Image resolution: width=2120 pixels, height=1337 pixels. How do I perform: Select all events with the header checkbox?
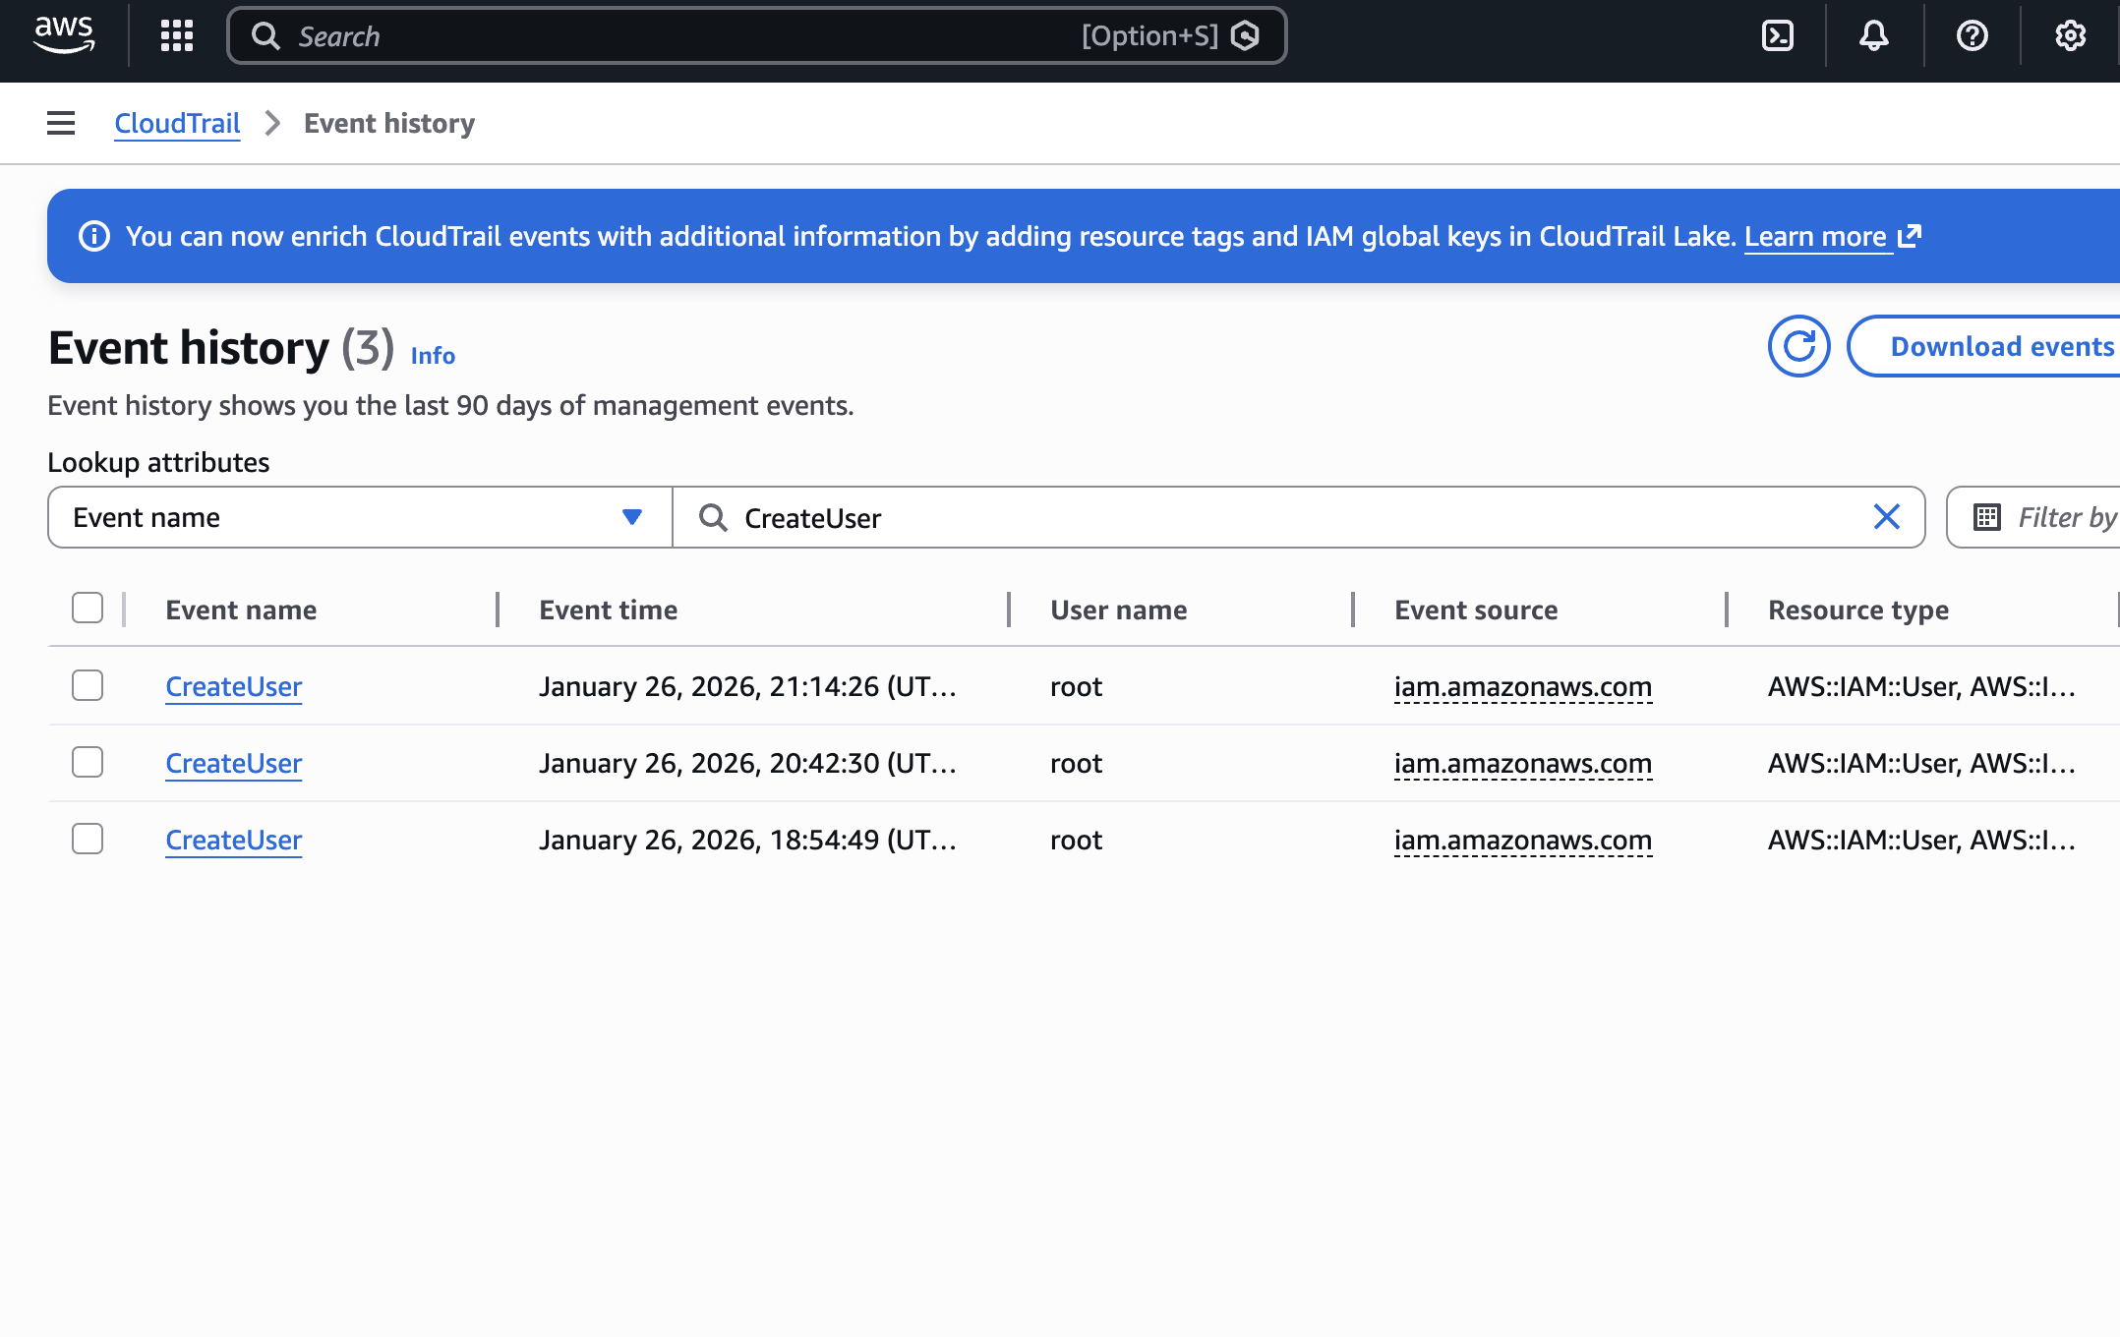[x=88, y=609]
